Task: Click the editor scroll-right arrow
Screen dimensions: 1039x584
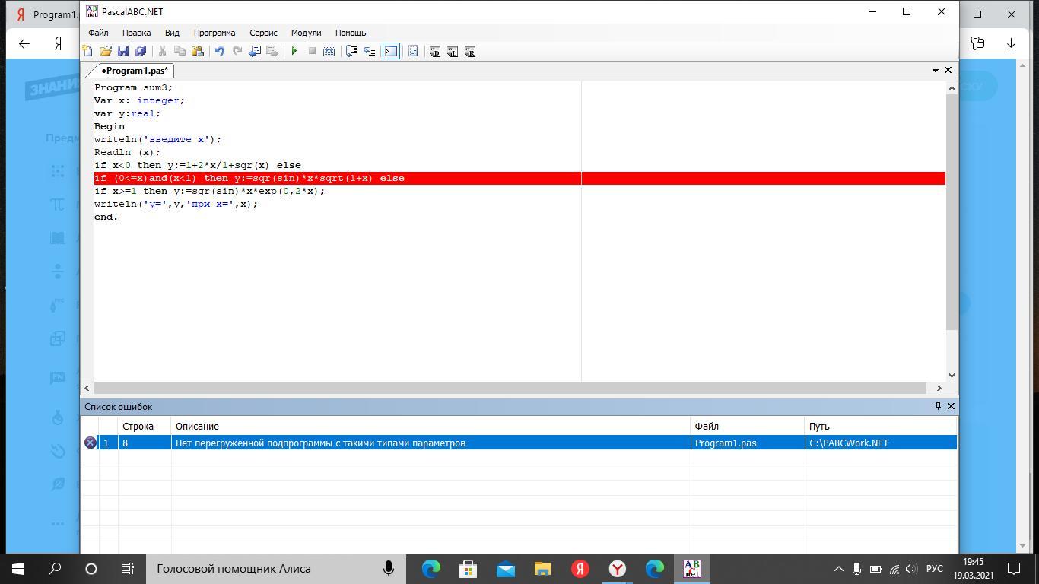Action: coord(939,388)
